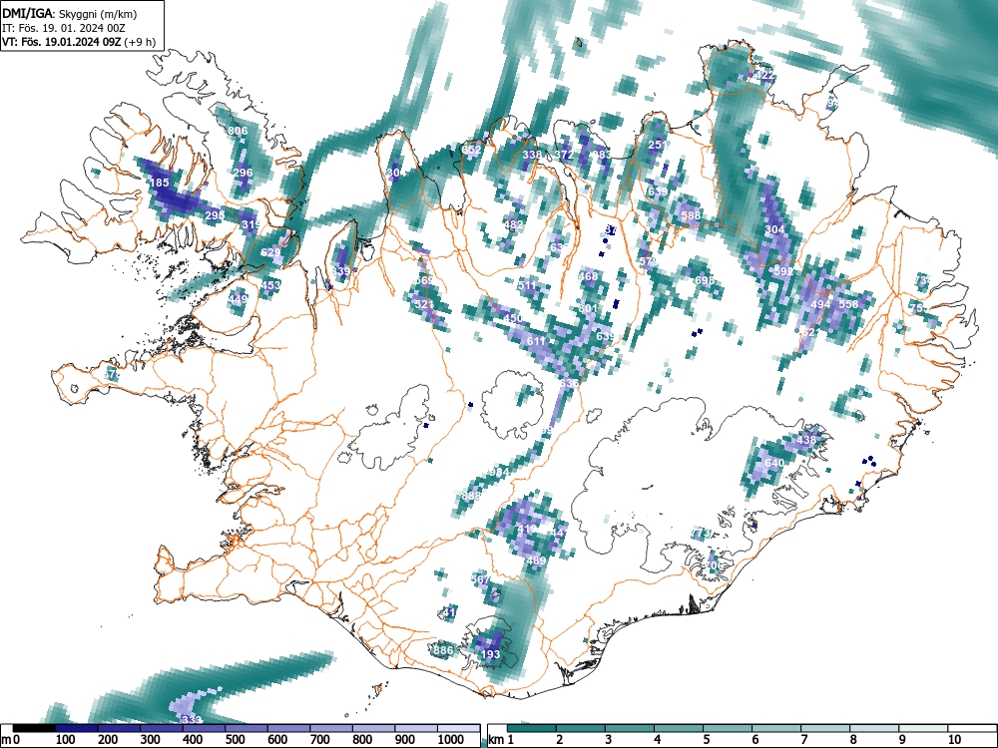998x748 pixels.
Task: Click the title text "DMI/IGA: Skyggni (m/km)"
Action: 70,13
